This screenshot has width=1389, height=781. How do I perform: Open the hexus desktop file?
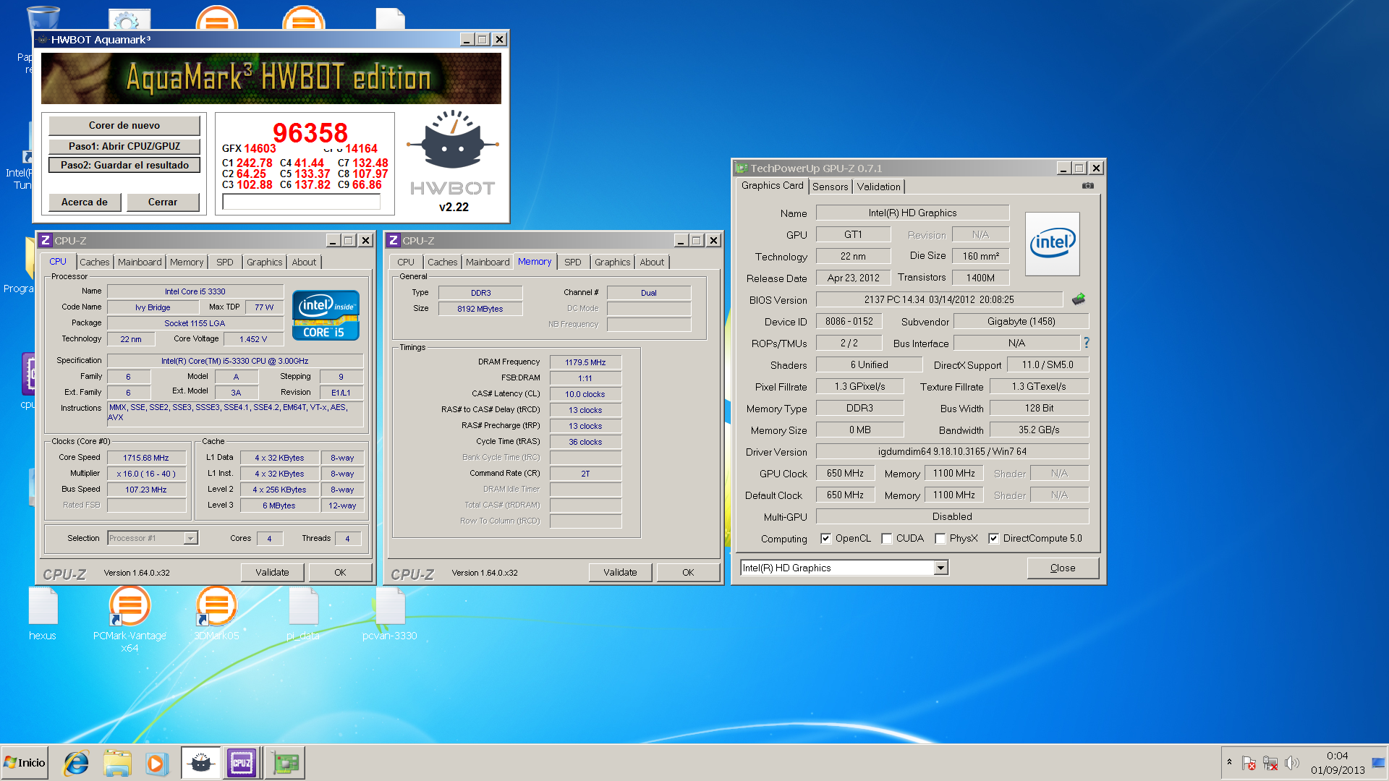[x=43, y=615]
